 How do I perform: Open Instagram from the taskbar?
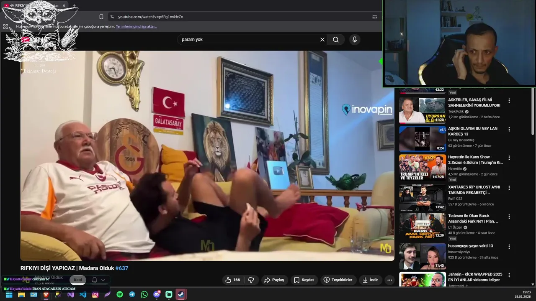tap(95, 294)
